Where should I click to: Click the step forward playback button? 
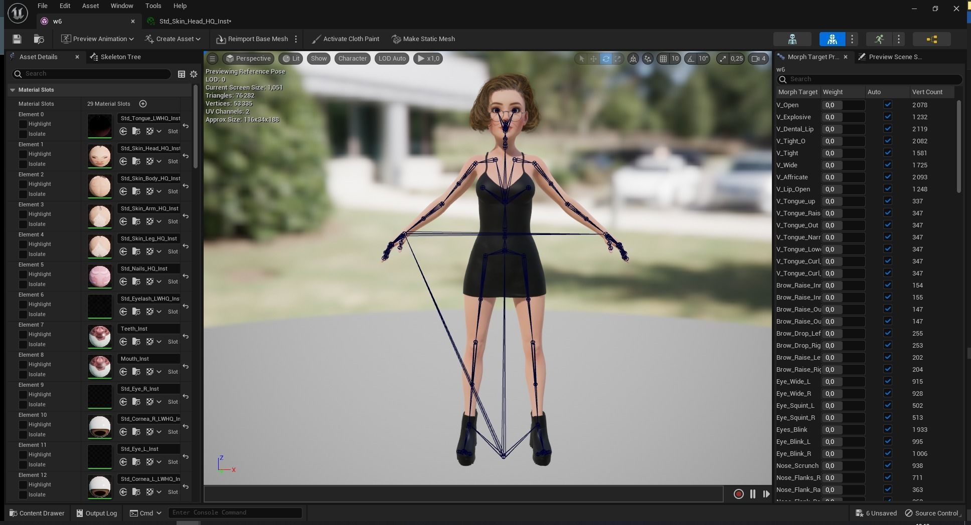pos(766,494)
